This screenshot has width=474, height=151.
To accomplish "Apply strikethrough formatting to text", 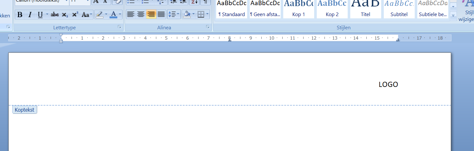I will pyautogui.click(x=55, y=14).
